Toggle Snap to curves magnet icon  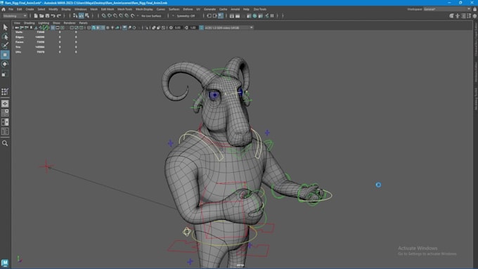(x=110, y=16)
